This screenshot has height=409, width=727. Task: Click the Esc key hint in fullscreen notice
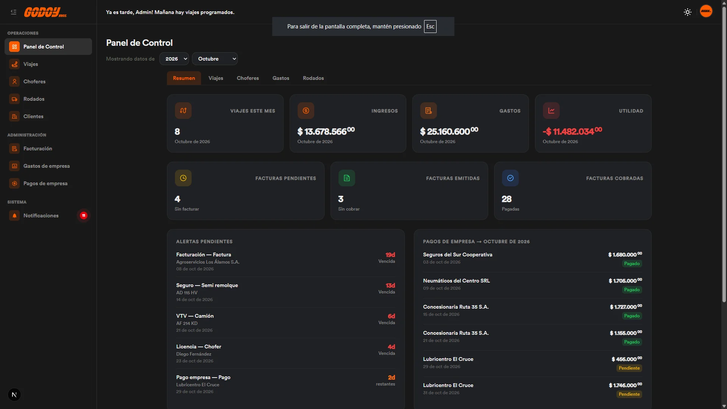pos(430,27)
